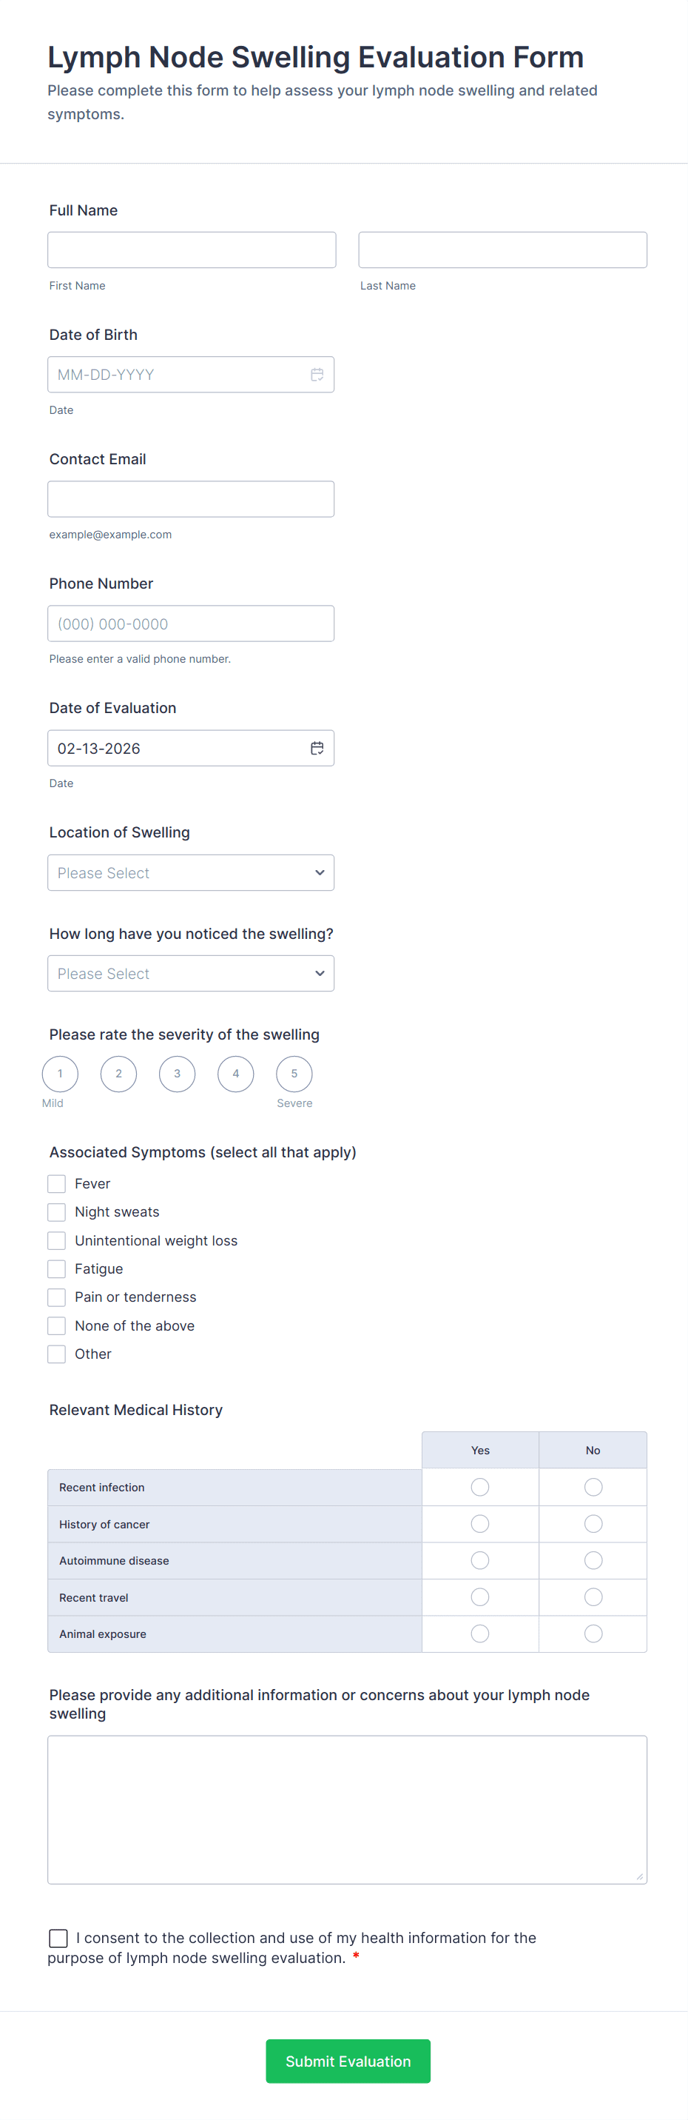This screenshot has height=2120, width=688.
Task: Open the Date of Evaluation calendar icon
Action: (x=317, y=748)
